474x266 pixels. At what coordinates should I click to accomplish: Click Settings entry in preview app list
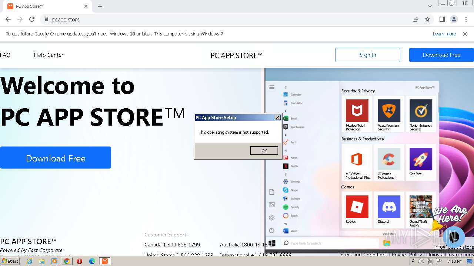point(291,181)
